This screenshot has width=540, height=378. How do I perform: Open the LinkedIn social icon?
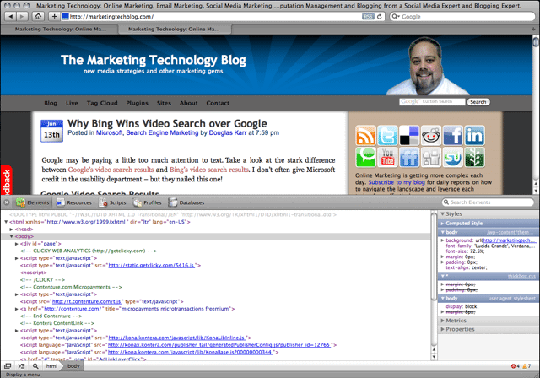click(474, 135)
